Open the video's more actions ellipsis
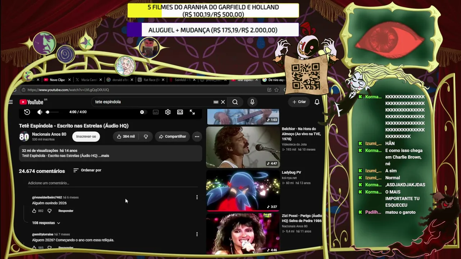Screen dimensions: 461x259 (197, 136)
